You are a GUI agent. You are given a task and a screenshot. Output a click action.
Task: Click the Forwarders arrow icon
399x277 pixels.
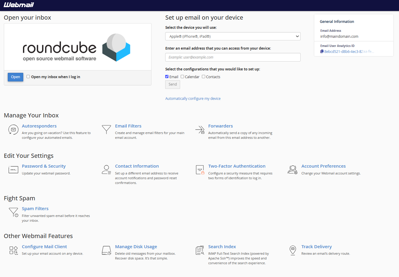tap(200, 130)
